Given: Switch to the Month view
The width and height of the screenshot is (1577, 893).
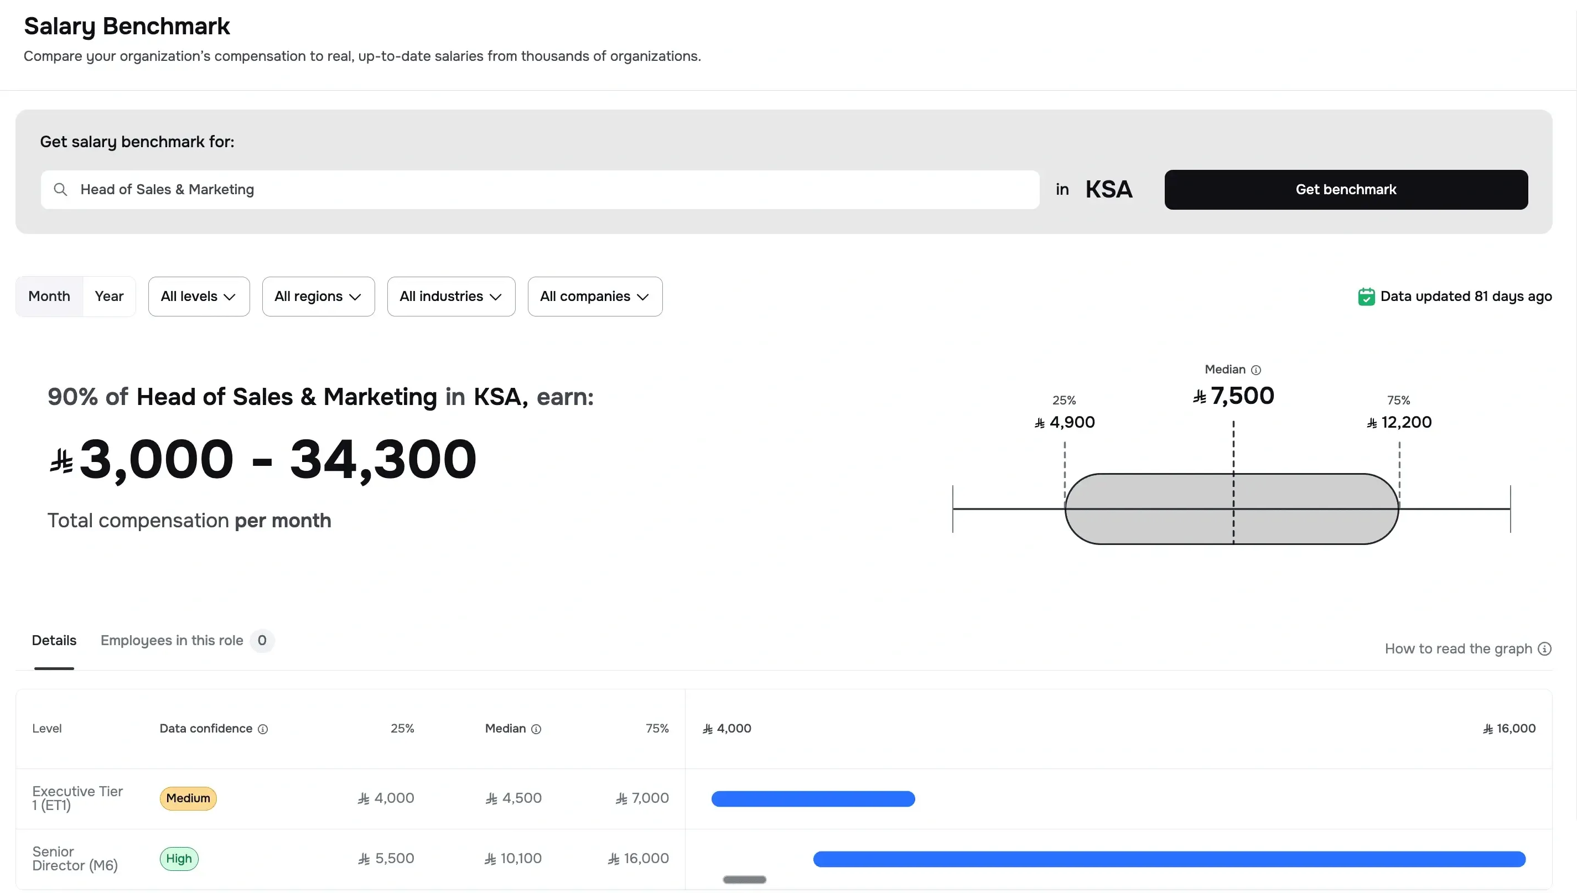Looking at the screenshot, I should [x=49, y=295].
